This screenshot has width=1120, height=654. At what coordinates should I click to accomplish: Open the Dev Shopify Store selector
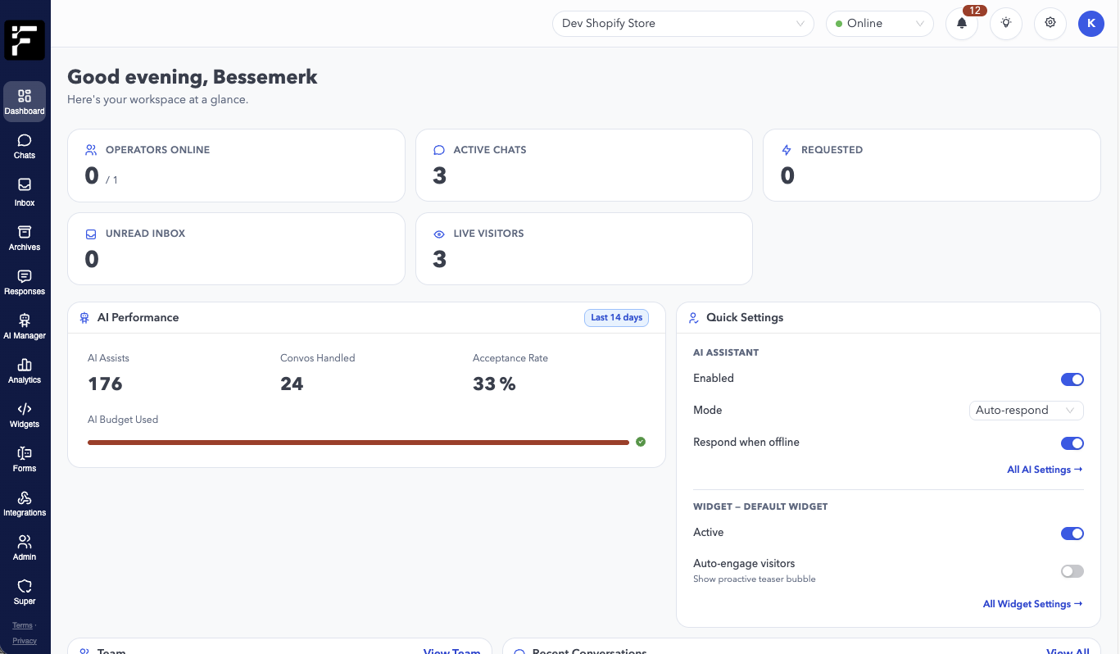pyautogui.click(x=682, y=24)
